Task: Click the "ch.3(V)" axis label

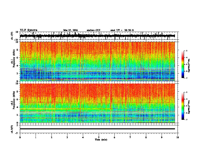Action: pyautogui.click(x=12, y=129)
